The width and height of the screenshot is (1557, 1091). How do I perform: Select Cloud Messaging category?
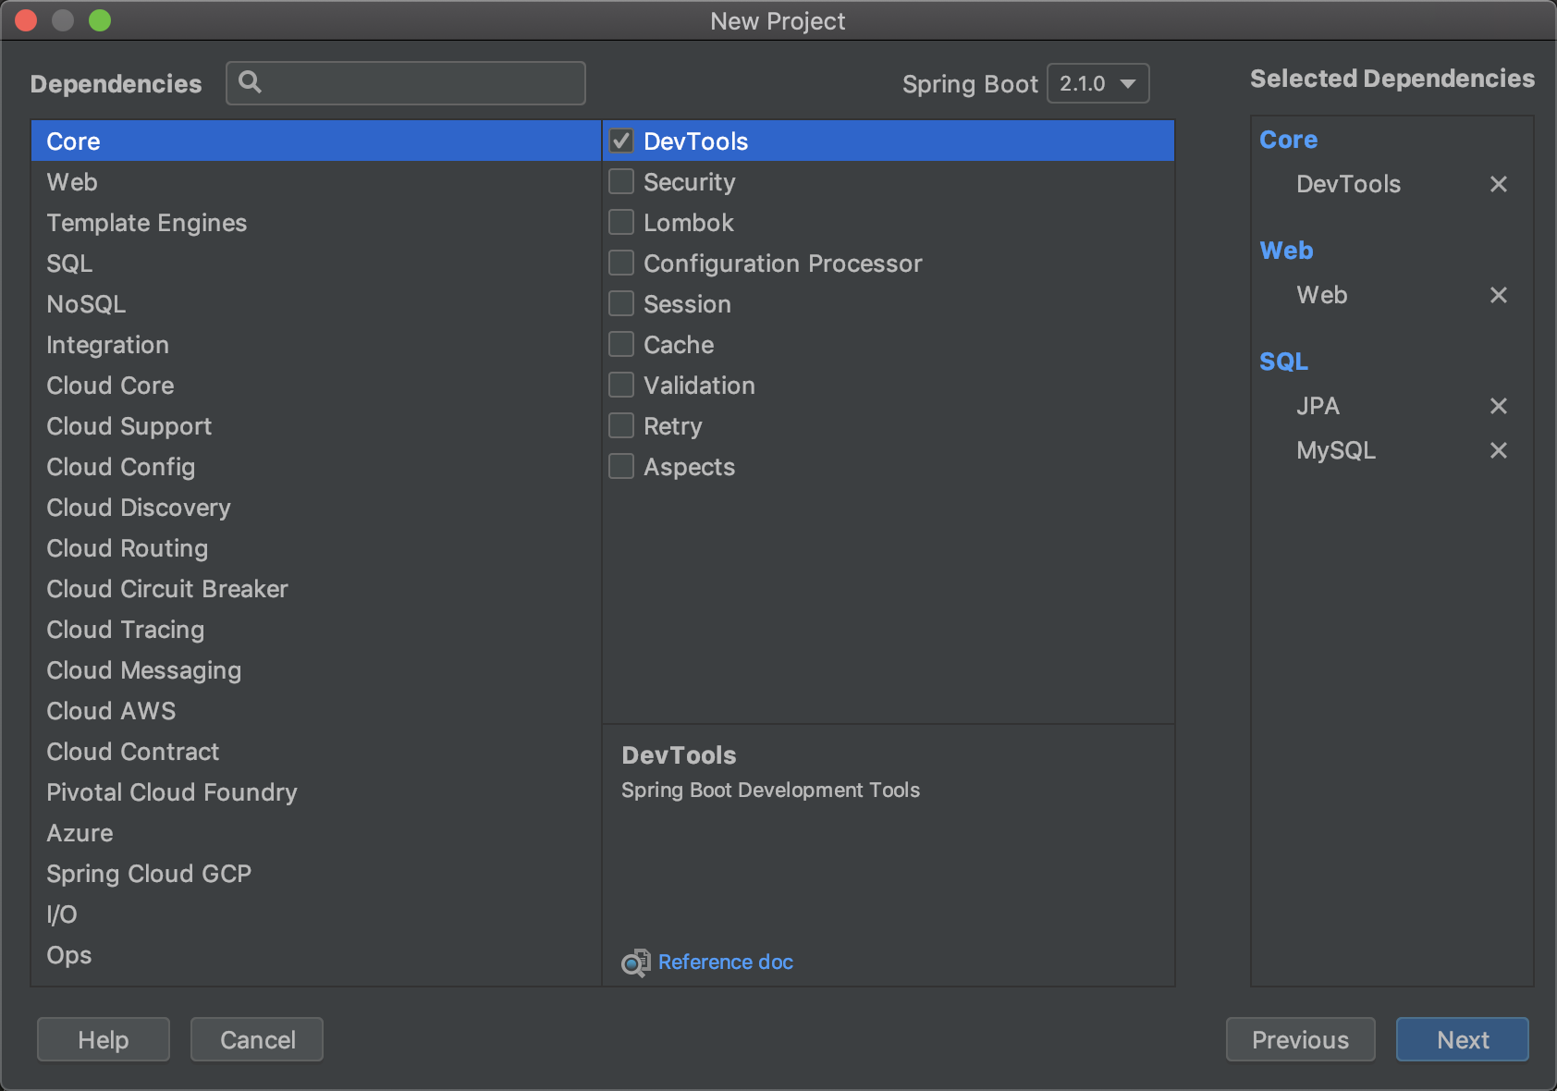pos(316,670)
